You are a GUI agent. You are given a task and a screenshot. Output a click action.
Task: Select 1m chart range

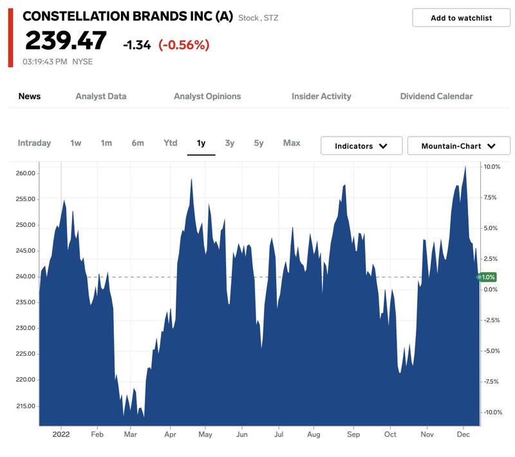pos(106,143)
